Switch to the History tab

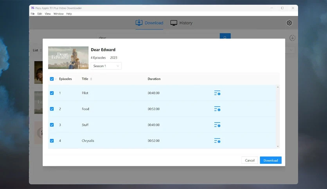click(181, 23)
